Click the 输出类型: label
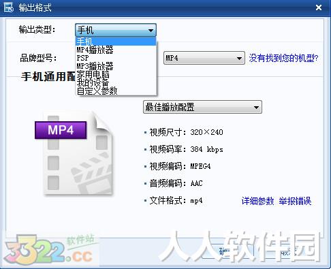Screen dimensions: 331x269 coord(37,29)
